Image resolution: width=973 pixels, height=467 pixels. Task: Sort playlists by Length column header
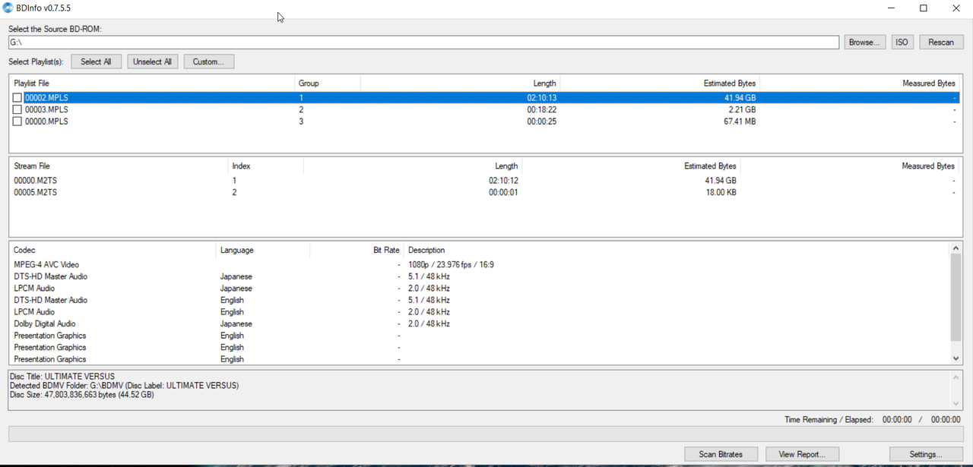coord(460,83)
